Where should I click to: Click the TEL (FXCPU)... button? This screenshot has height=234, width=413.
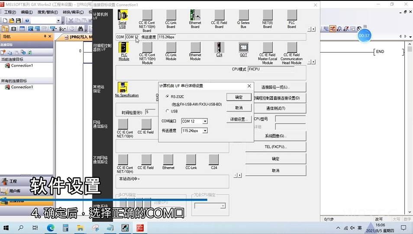275,147
